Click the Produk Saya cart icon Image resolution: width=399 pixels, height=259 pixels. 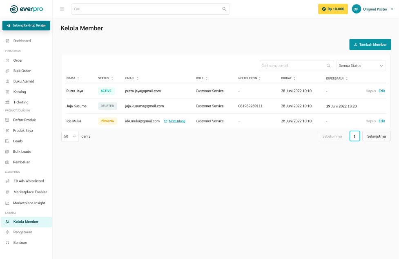click(7, 130)
